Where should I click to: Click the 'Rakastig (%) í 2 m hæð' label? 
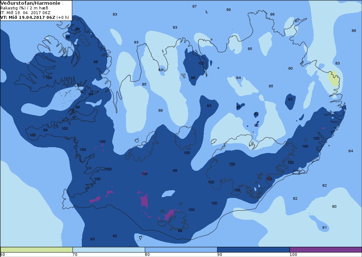24,8
